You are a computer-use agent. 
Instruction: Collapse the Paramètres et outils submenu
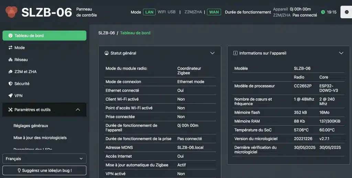point(78,110)
